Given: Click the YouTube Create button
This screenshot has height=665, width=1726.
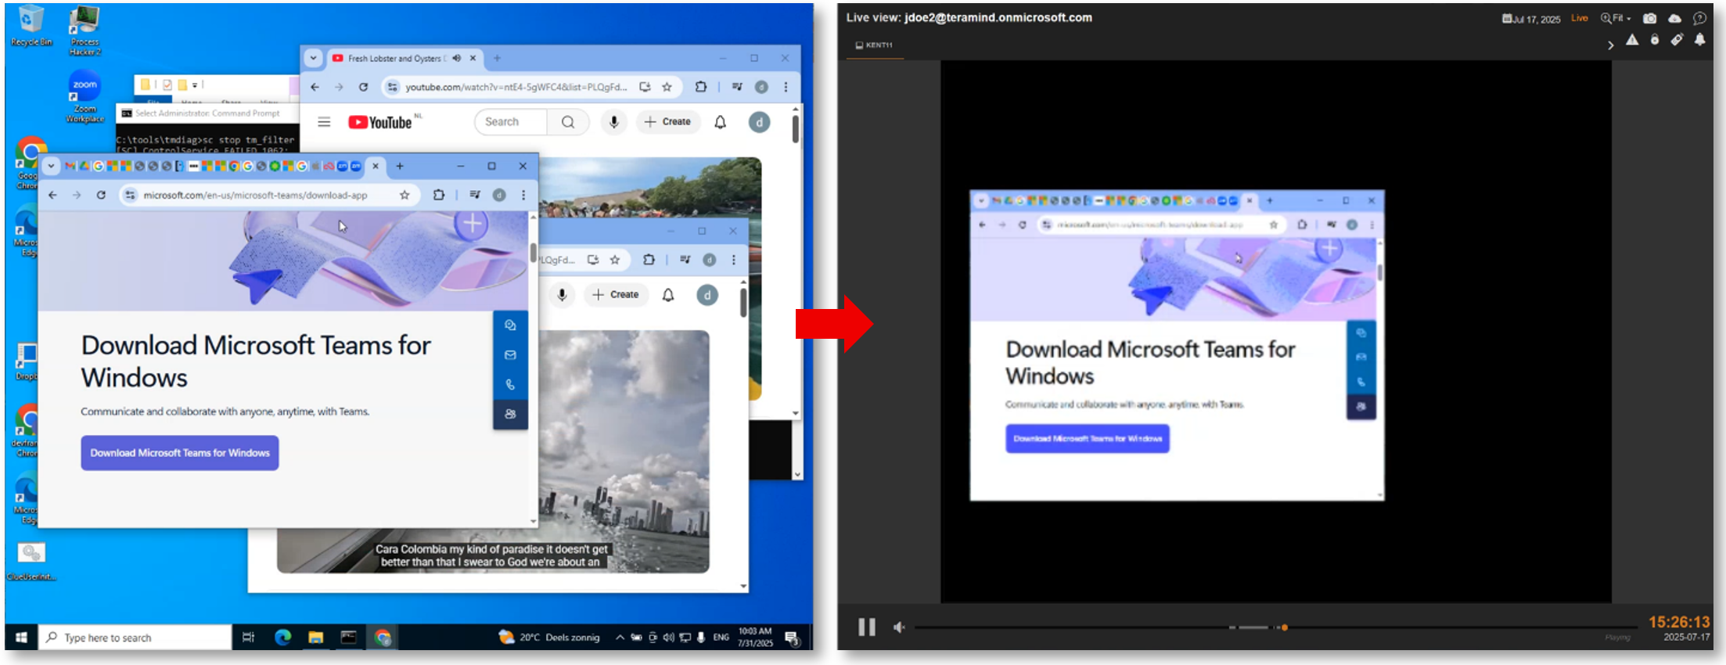Looking at the screenshot, I should tap(667, 122).
